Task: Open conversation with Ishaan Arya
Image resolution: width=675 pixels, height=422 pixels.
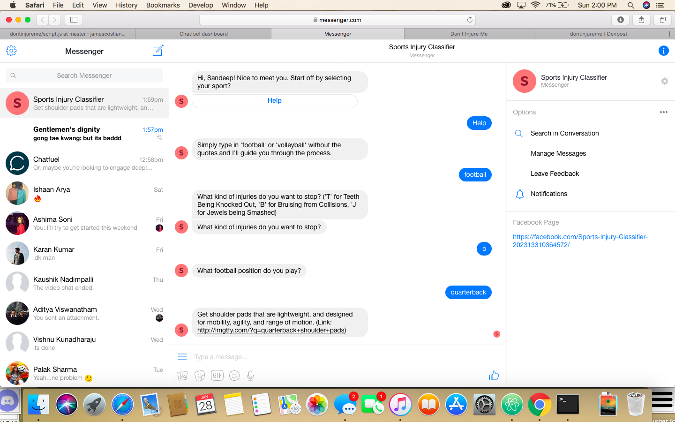Action: [x=84, y=193]
